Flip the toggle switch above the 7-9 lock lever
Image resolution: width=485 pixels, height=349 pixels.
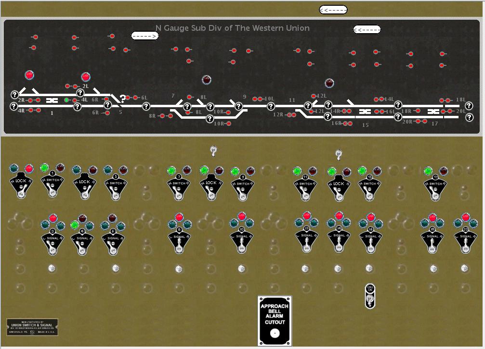tap(213, 151)
